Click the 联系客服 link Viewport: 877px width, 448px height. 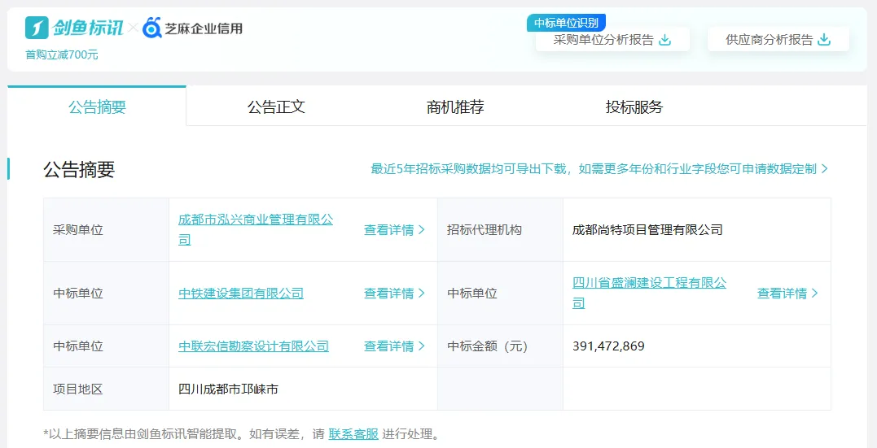pyautogui.click(x=353, y=434)
